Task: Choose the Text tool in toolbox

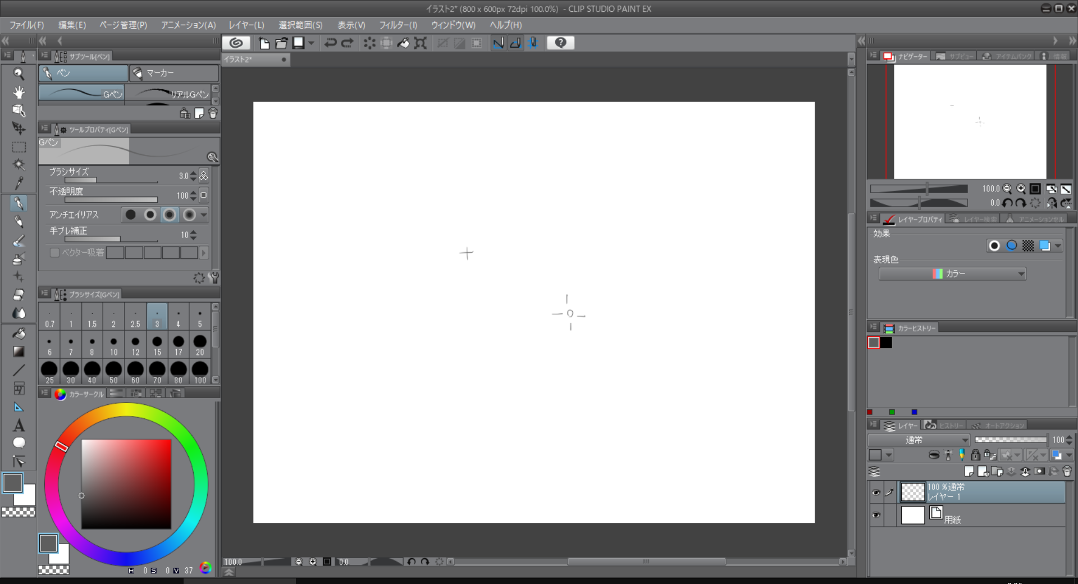Action: pos(19,425)
